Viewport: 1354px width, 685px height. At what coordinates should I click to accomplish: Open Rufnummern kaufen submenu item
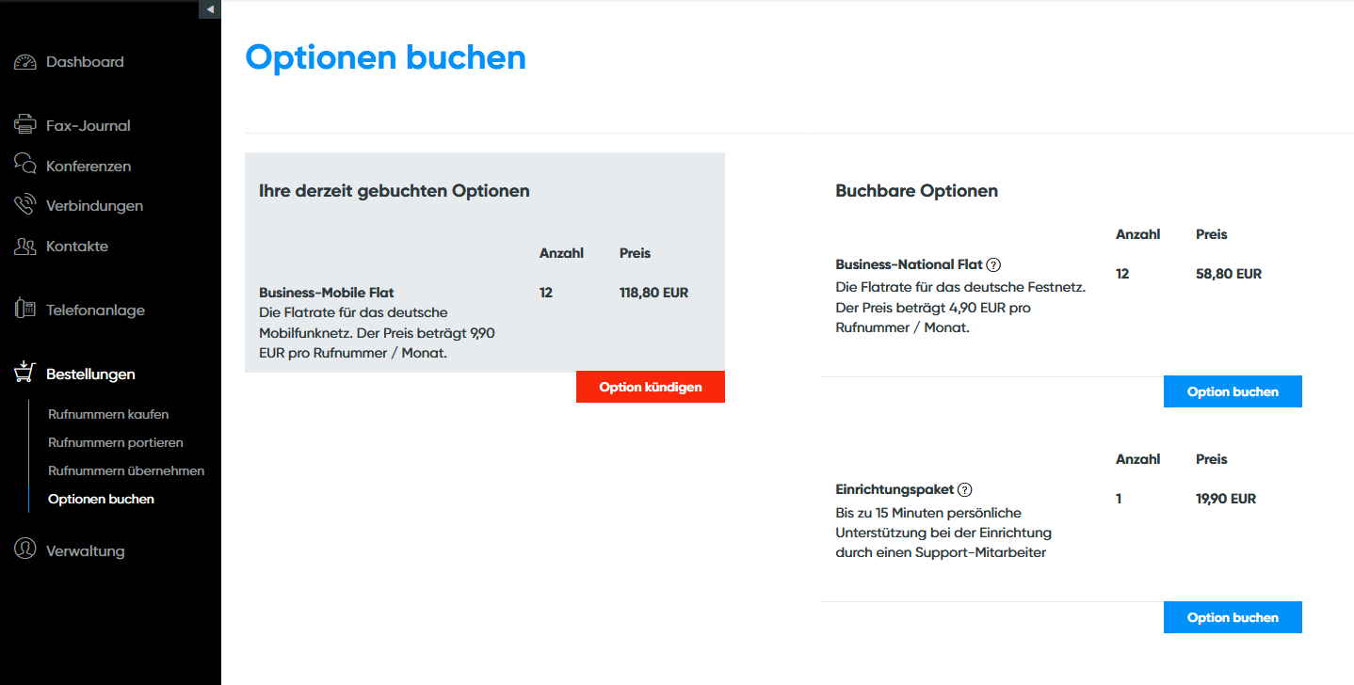point(108,414)
